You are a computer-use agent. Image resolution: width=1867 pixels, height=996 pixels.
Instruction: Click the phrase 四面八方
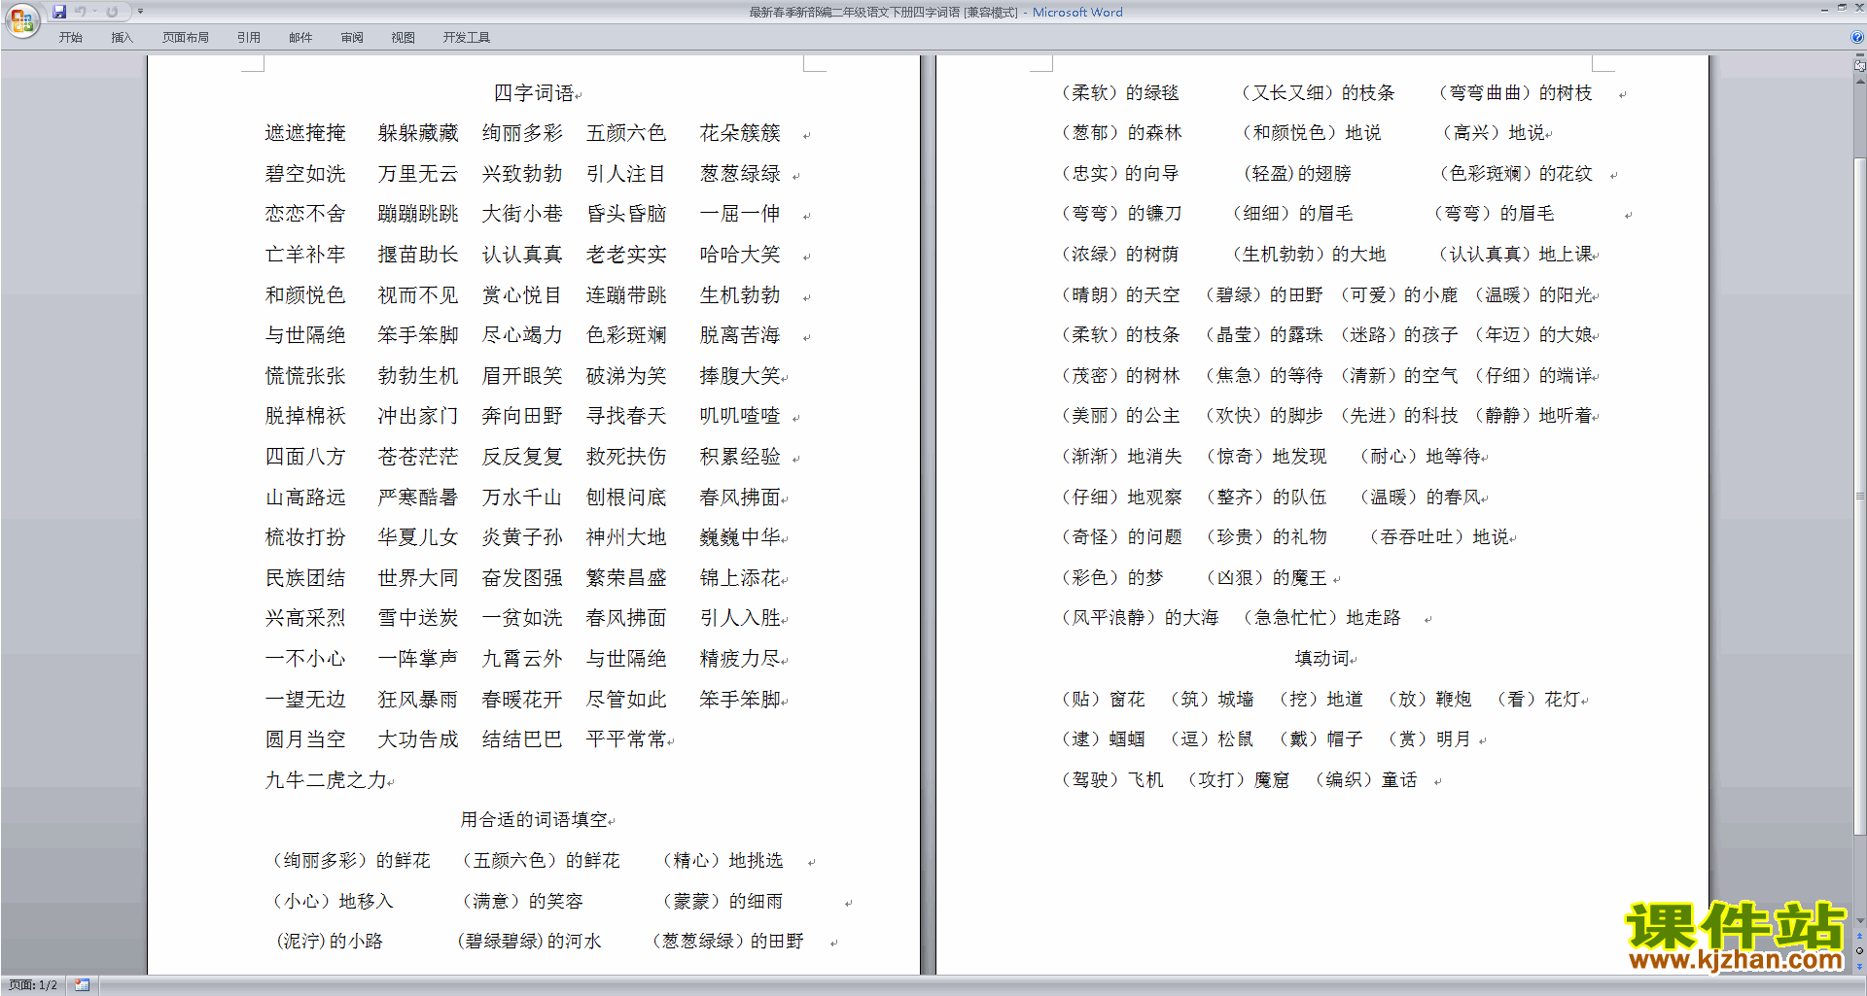[x=305, y=457]
